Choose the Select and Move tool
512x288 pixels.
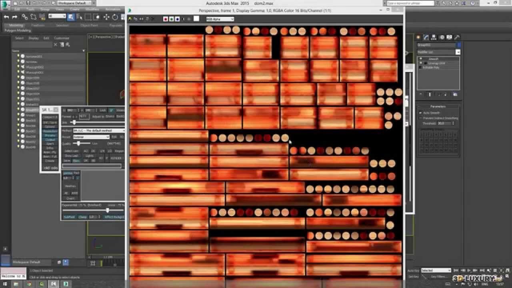click(106, 17)
